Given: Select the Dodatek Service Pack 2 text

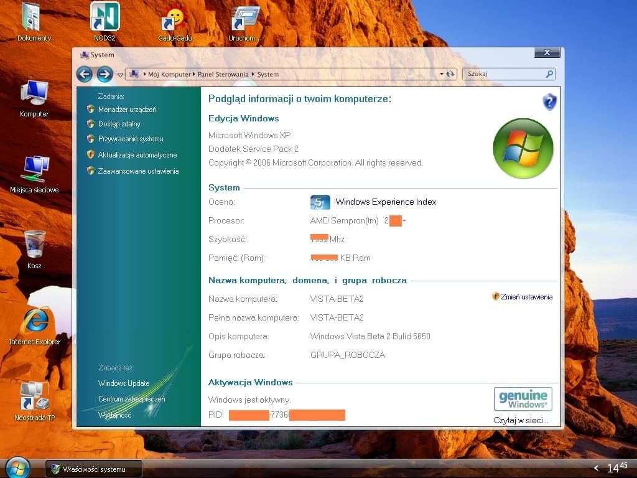Looking at the screenshot, I should [x=253, y=149].
